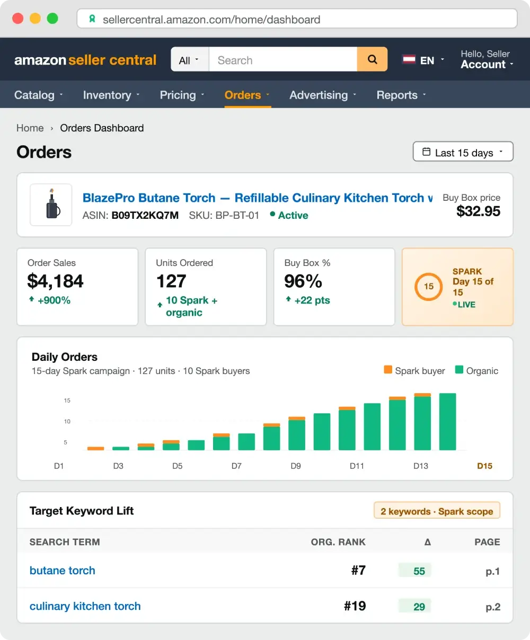The height and width of the screenshot is (640, 530).
Task: Click the D9 bar in the Daily Orders chart
Action: (x=297, y=433)
